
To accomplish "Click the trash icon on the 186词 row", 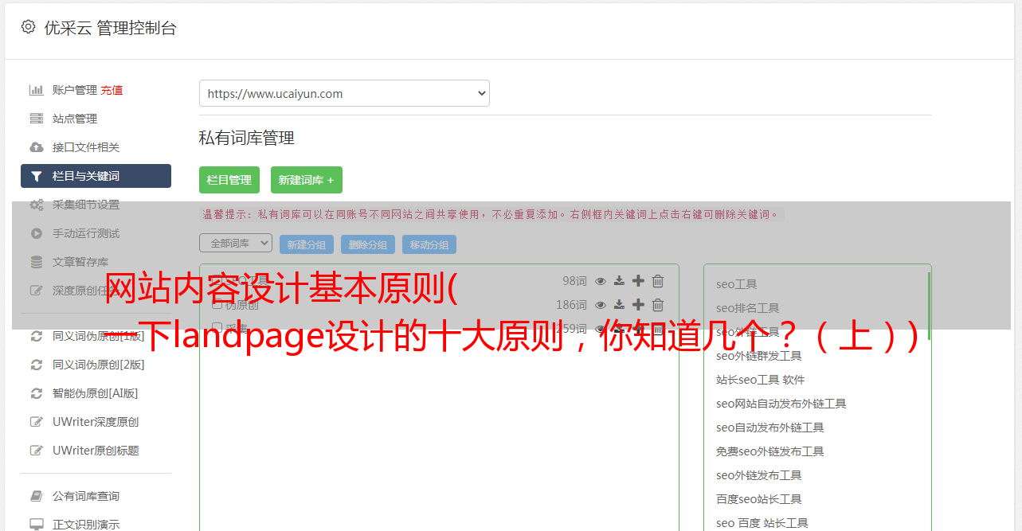I will tap(658, 305).
